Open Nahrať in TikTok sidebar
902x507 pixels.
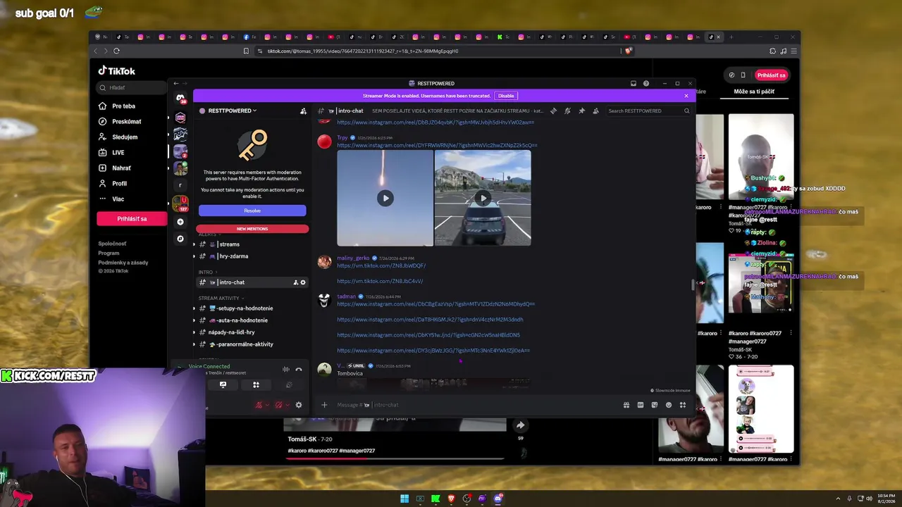click(x=115, y=168)
